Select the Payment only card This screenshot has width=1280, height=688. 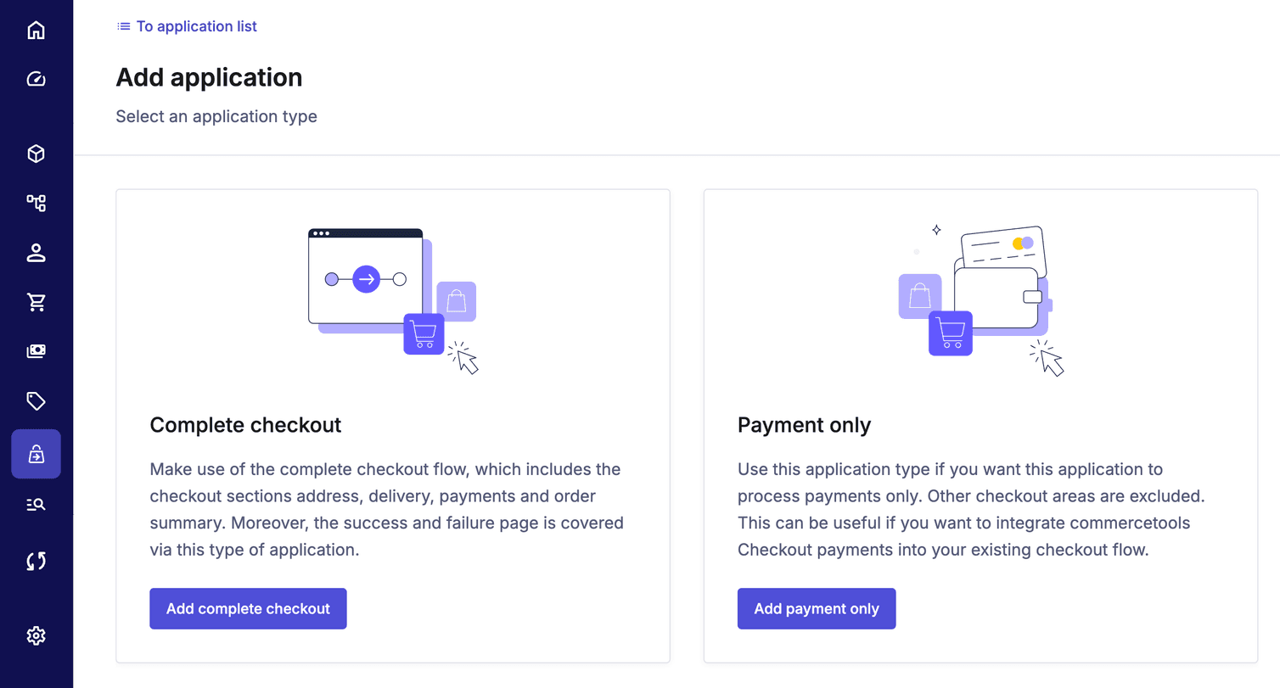980,424
